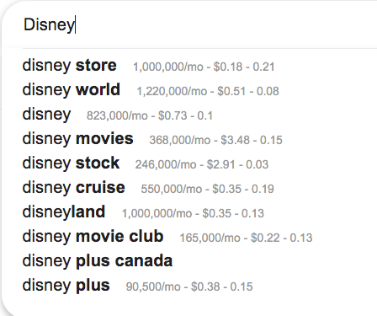Select the disney cruise suggestion

[73, 188]
